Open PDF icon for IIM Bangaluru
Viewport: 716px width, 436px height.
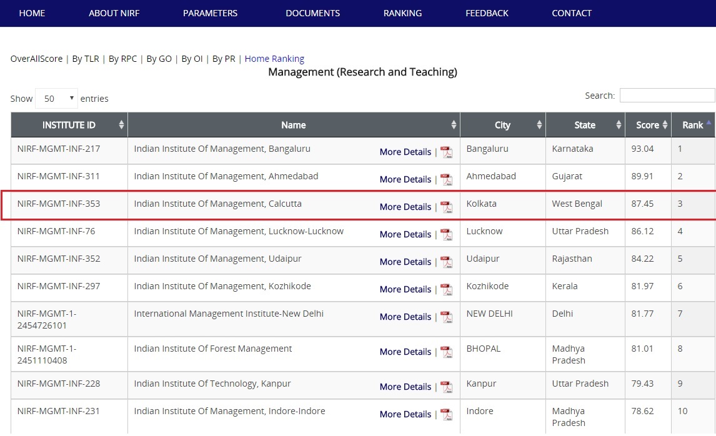coord(447,152)
